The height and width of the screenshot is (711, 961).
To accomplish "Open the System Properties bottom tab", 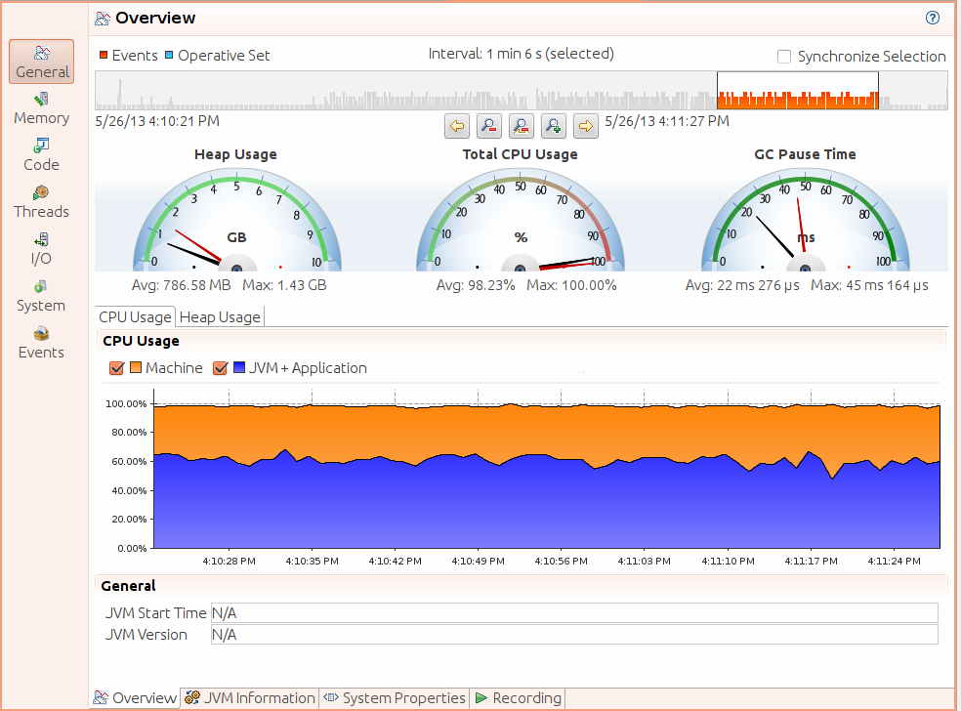I will (395, 697).
